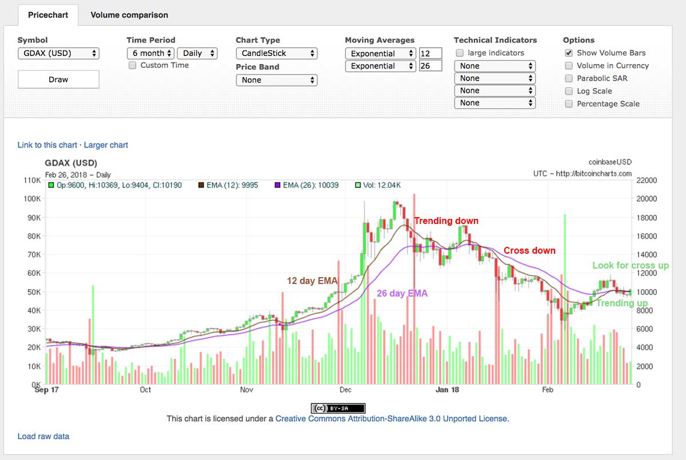Enable the Parabolic SAR checkbox
This screenshot has height=460, width=686.
click(x=569, y=78)
